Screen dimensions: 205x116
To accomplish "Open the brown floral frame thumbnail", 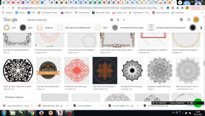I will pyautogui.click(x=117, y=40).
